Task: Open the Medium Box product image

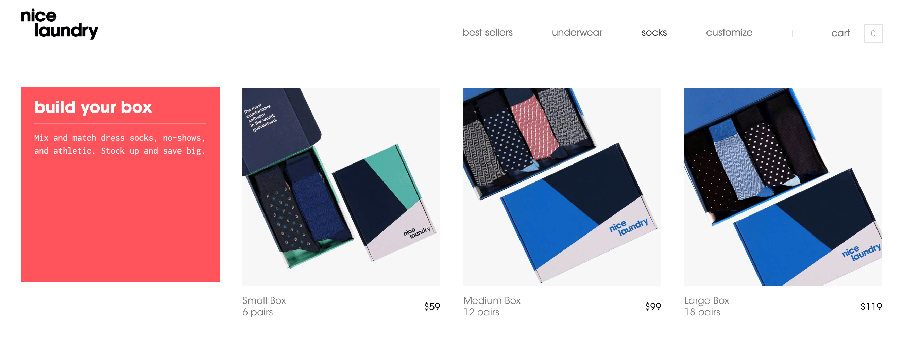Action: click(562, 186)
